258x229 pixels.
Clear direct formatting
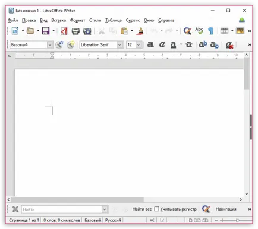pos(229,45)
